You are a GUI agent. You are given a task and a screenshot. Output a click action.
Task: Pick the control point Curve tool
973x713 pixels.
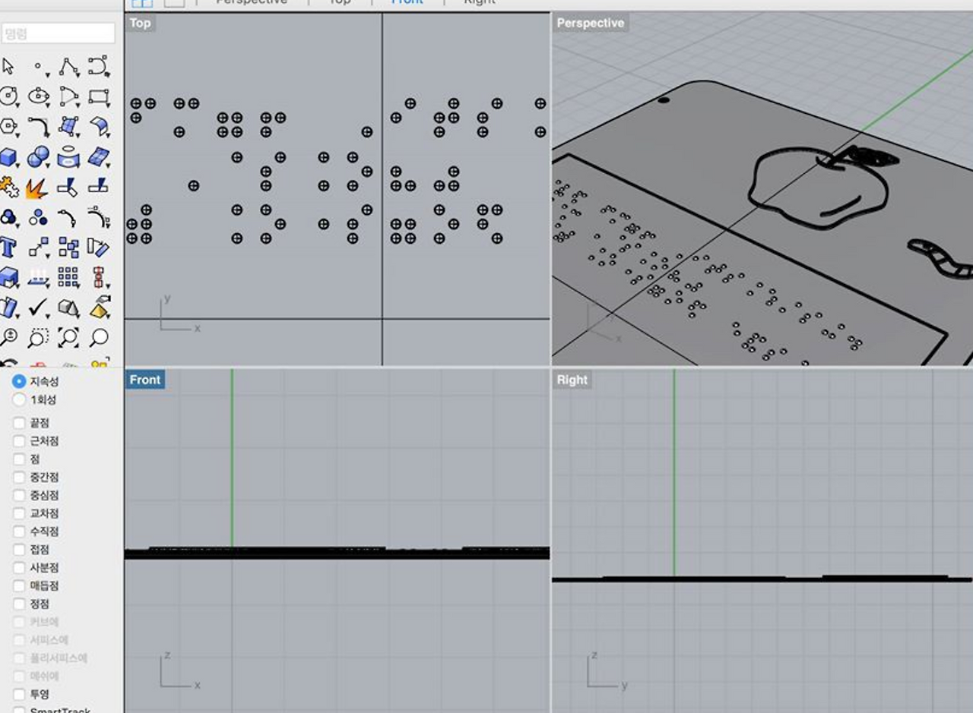99,67
